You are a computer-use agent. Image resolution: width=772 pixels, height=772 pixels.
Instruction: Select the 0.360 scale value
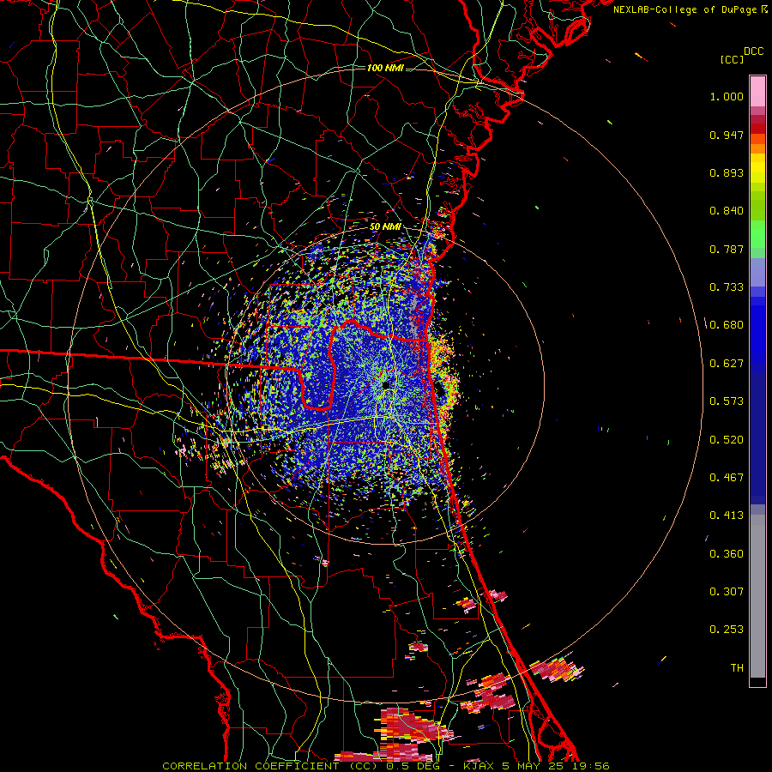[x=727, y=554]
